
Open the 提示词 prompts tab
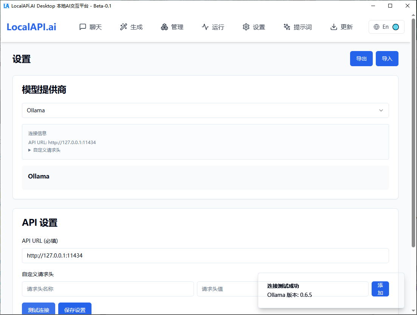[x=298, y=27]
